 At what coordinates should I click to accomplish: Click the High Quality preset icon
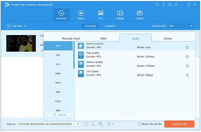(81, 55)
